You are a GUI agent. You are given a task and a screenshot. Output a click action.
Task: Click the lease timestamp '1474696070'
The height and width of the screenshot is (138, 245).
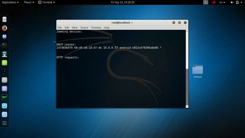65,48
